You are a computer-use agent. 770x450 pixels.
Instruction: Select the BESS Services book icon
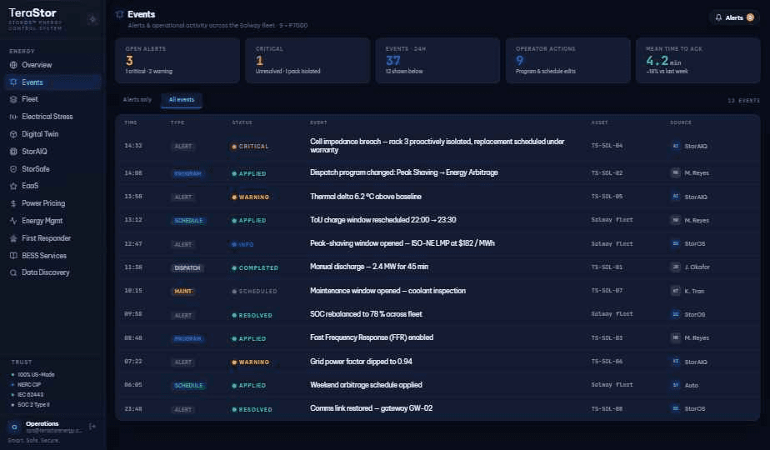[x=13, y=256]
